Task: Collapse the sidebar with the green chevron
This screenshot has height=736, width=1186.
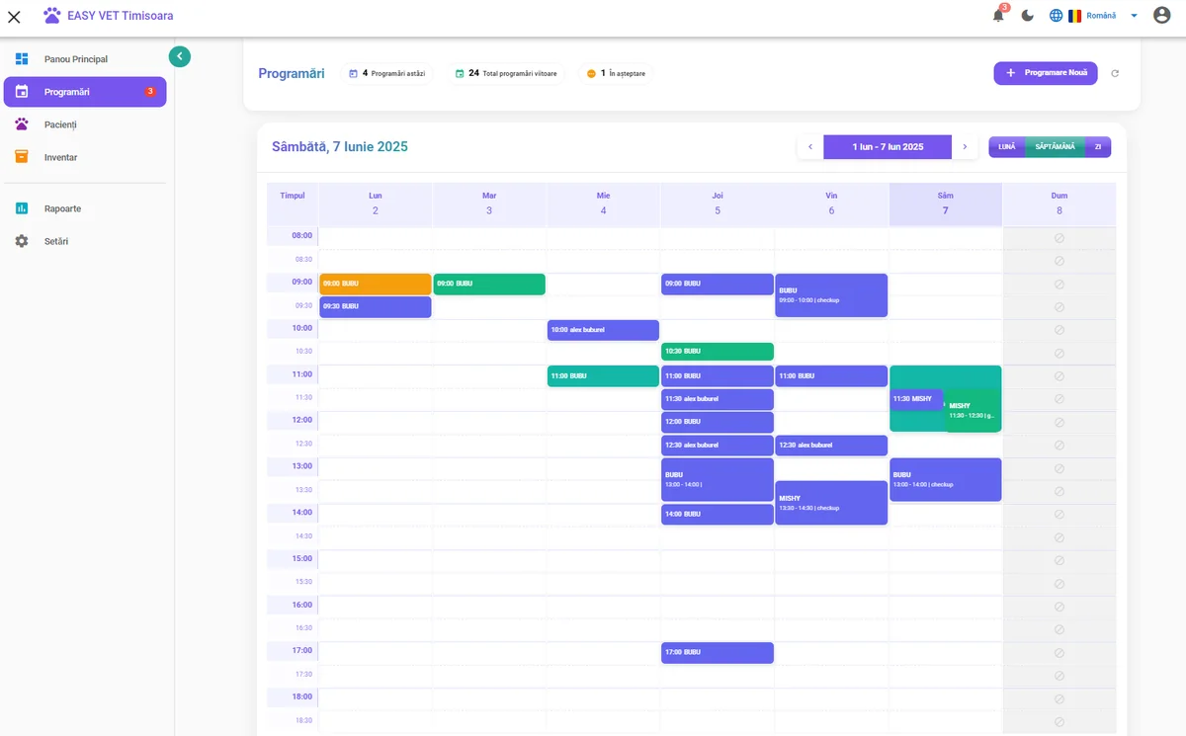Action: (179, 56)
